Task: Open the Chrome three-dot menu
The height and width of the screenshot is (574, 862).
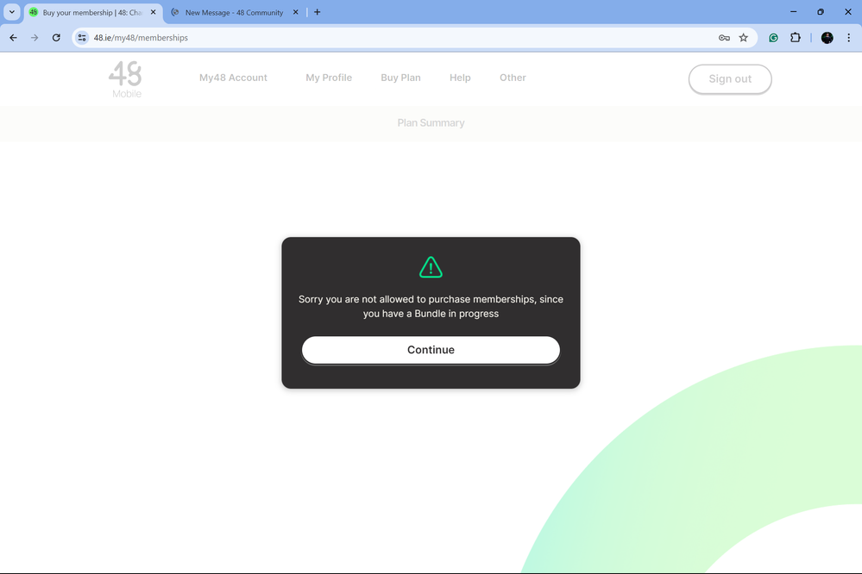Action: 849,38
